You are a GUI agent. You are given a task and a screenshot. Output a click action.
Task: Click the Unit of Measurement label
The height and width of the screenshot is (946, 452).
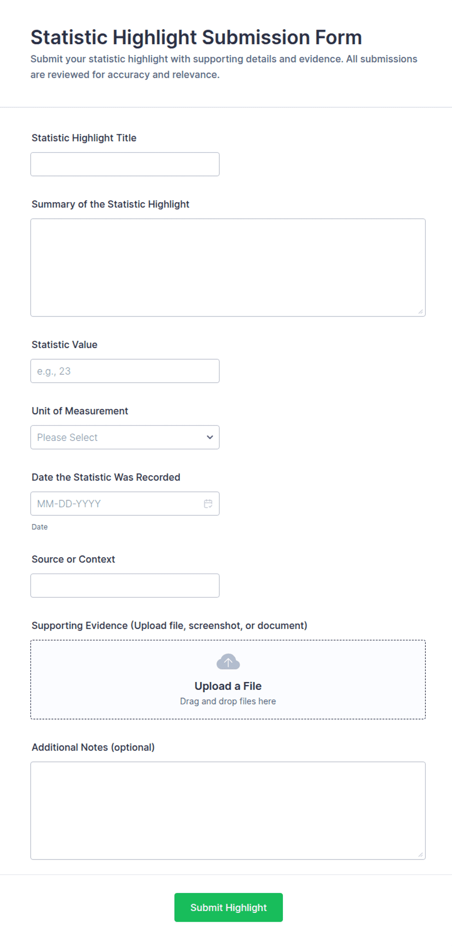pos(80,411)
